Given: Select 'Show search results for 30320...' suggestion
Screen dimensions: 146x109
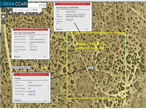Looking at the screenshot, I should tap(27, 10).
